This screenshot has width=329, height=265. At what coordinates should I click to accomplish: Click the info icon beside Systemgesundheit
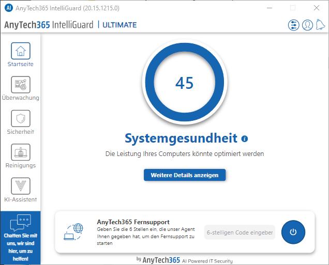245,139
